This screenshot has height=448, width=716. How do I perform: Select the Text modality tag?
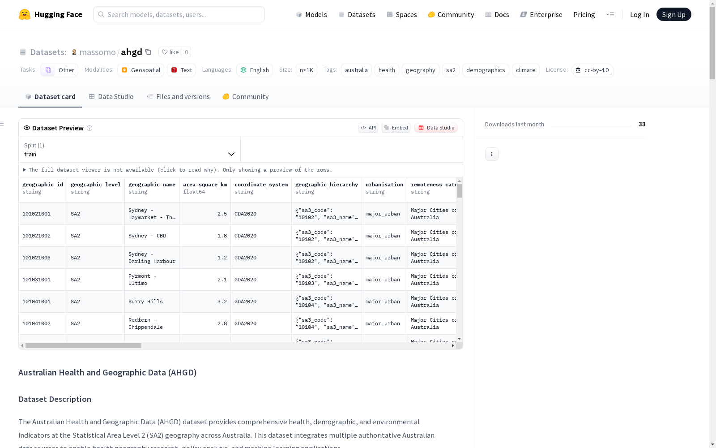coord(182,70)
